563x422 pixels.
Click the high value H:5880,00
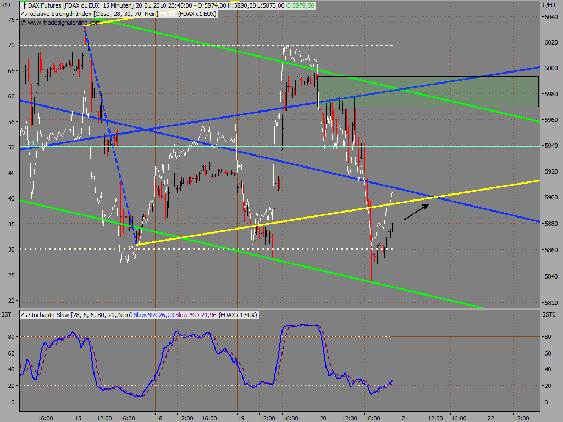point(242,5)
